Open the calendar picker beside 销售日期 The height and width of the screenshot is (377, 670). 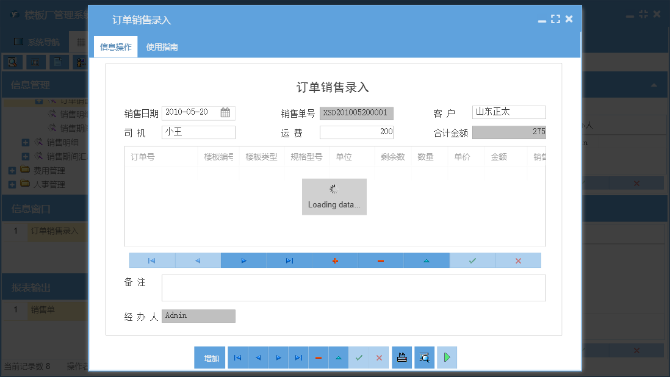(225, 112)
